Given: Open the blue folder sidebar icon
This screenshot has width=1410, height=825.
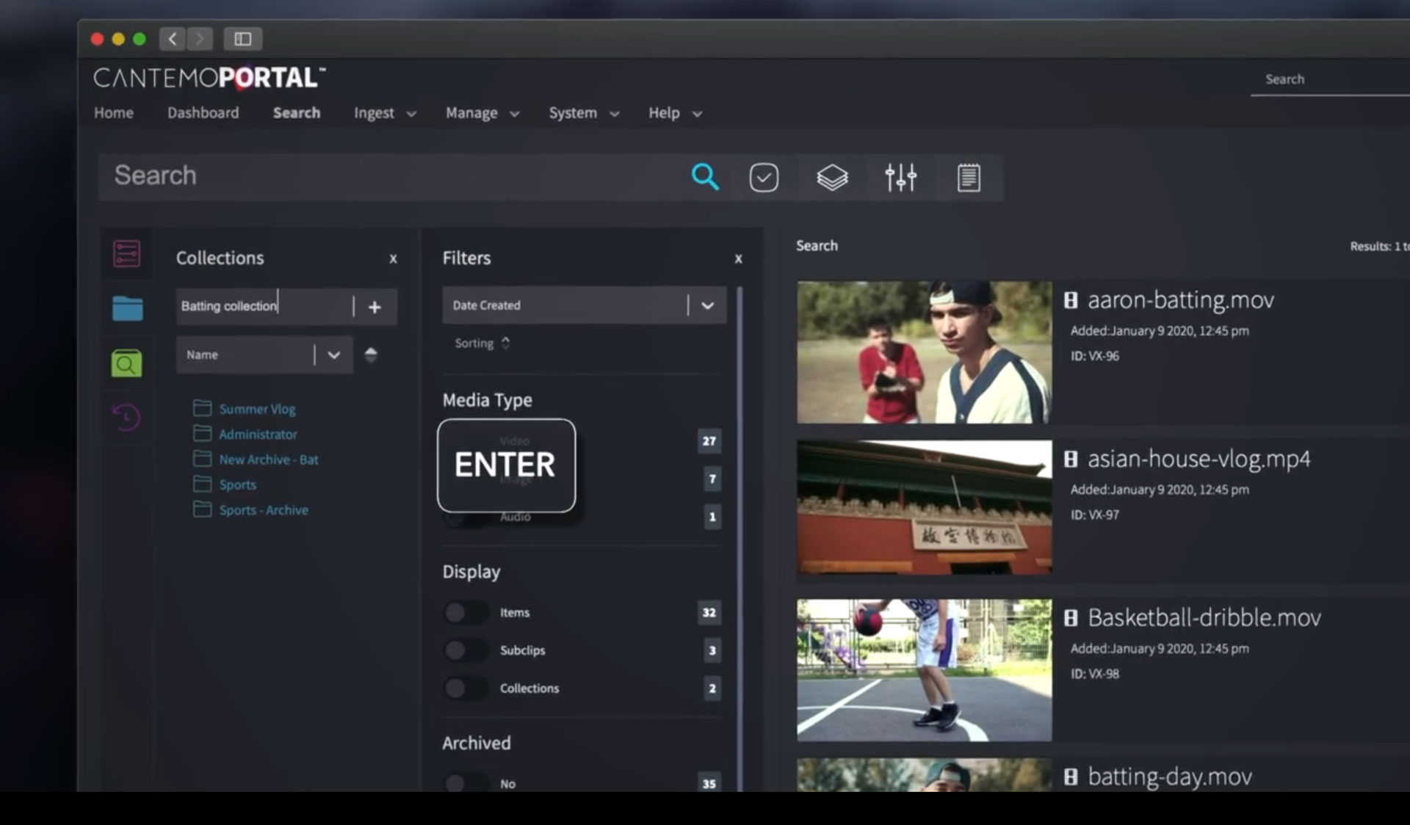Looking at the screenshot, I should 127,309.
